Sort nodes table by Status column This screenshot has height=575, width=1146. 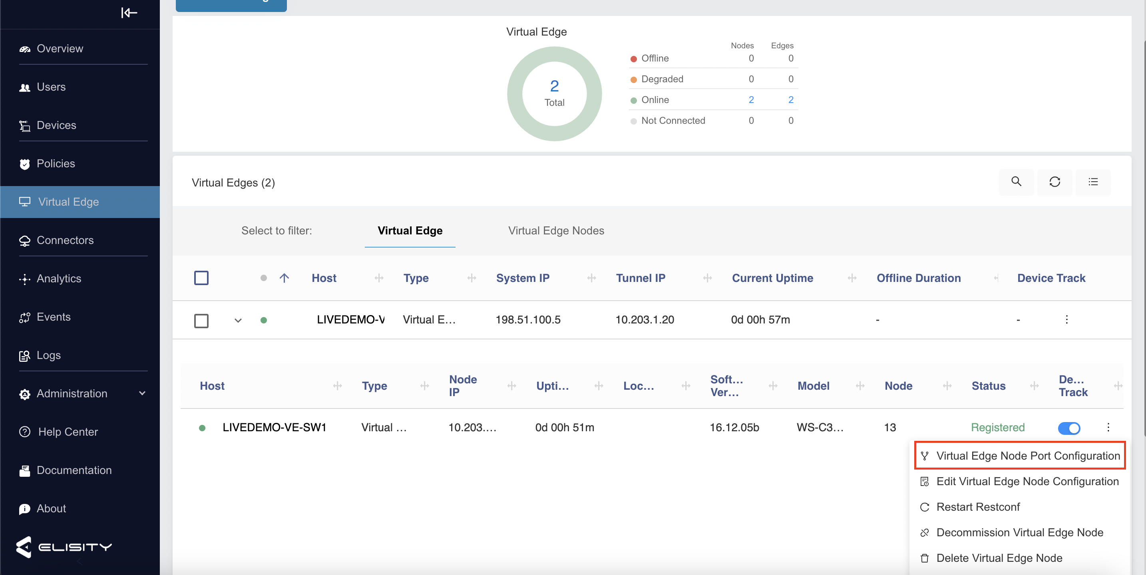(x=988, y=386)
